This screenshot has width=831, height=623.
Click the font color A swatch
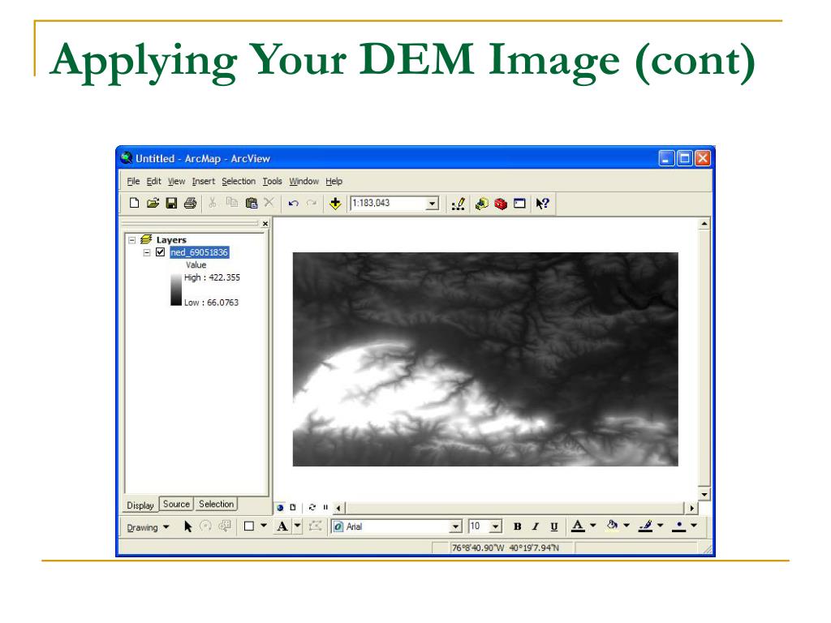coord(578,526)
